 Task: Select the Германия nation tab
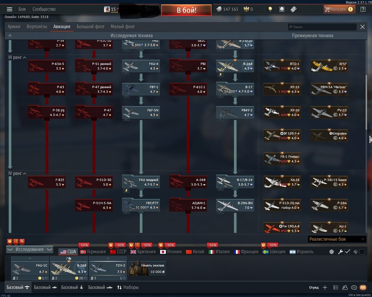coord(93,252)
